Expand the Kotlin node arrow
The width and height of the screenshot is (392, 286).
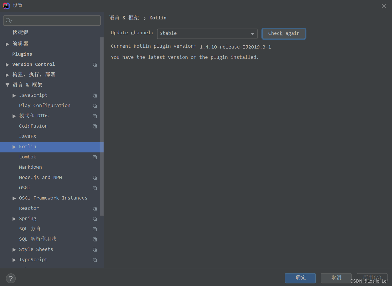point(14,147)
